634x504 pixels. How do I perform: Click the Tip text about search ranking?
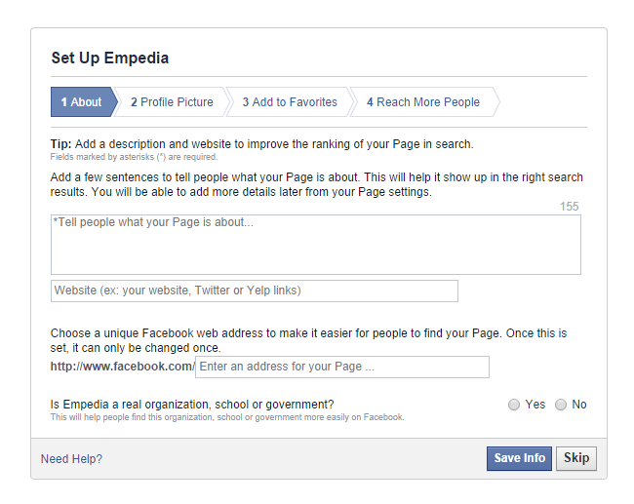pos(261,144)
